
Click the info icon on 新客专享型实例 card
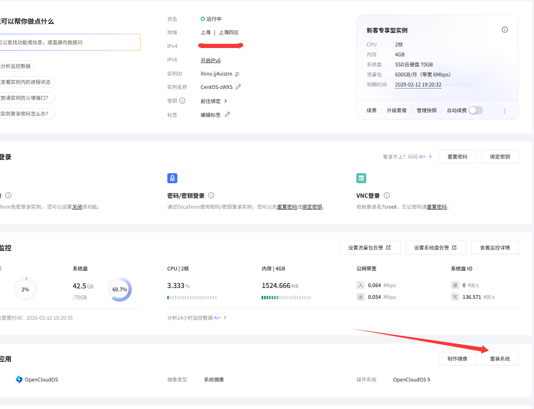pos(504,30)
